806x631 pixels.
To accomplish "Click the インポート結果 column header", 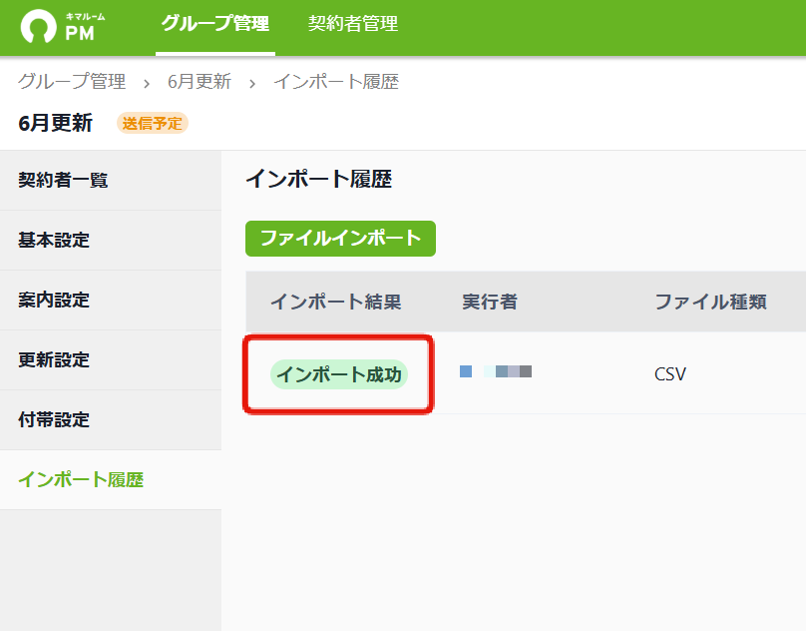I will [x=335, y=302].
